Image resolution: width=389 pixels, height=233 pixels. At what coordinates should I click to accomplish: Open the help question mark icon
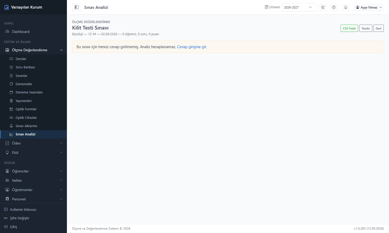point(334,7)
